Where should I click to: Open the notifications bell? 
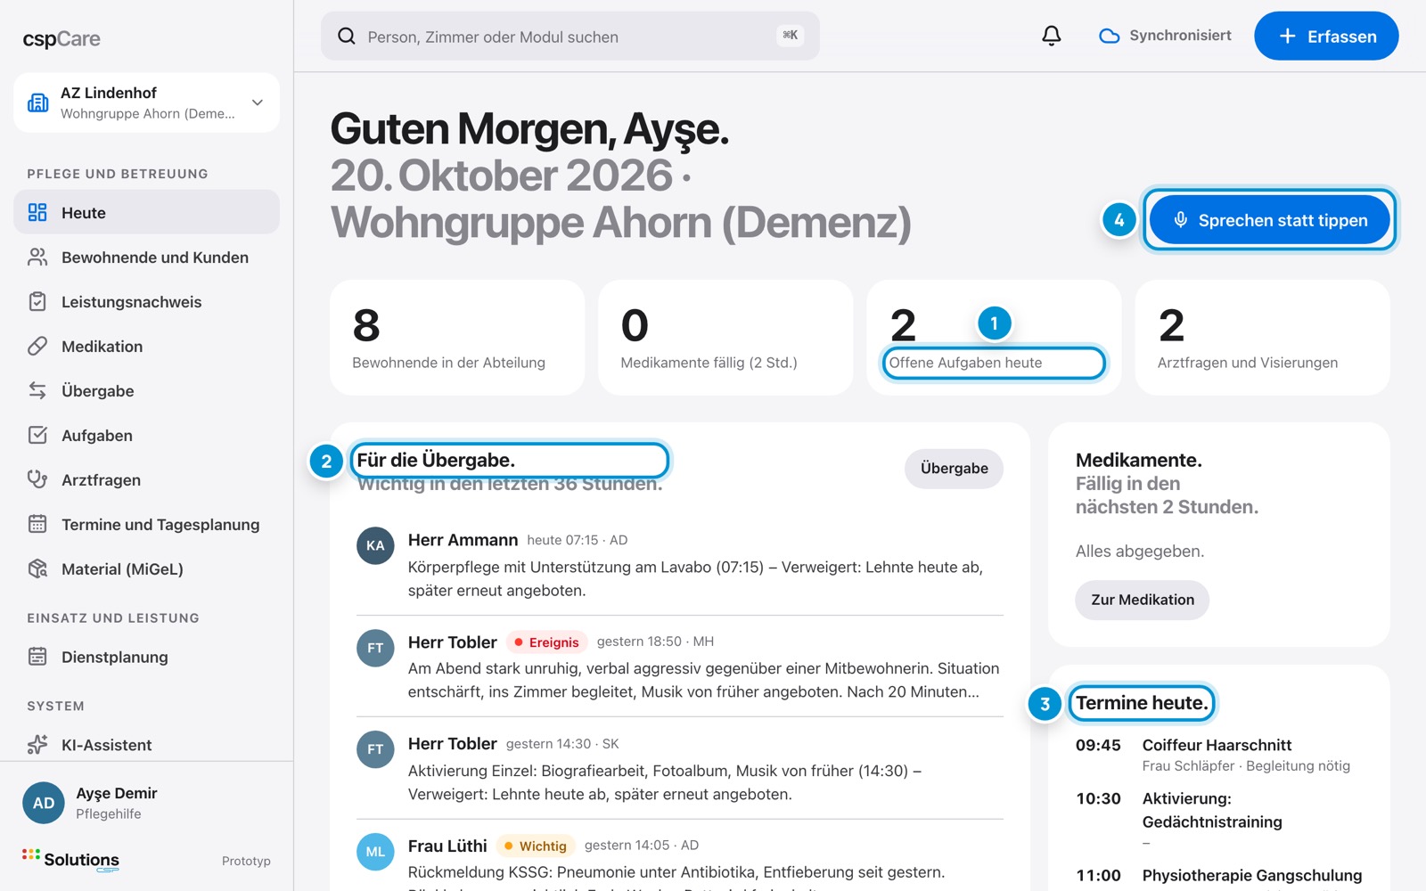[x=1052, y=36]
